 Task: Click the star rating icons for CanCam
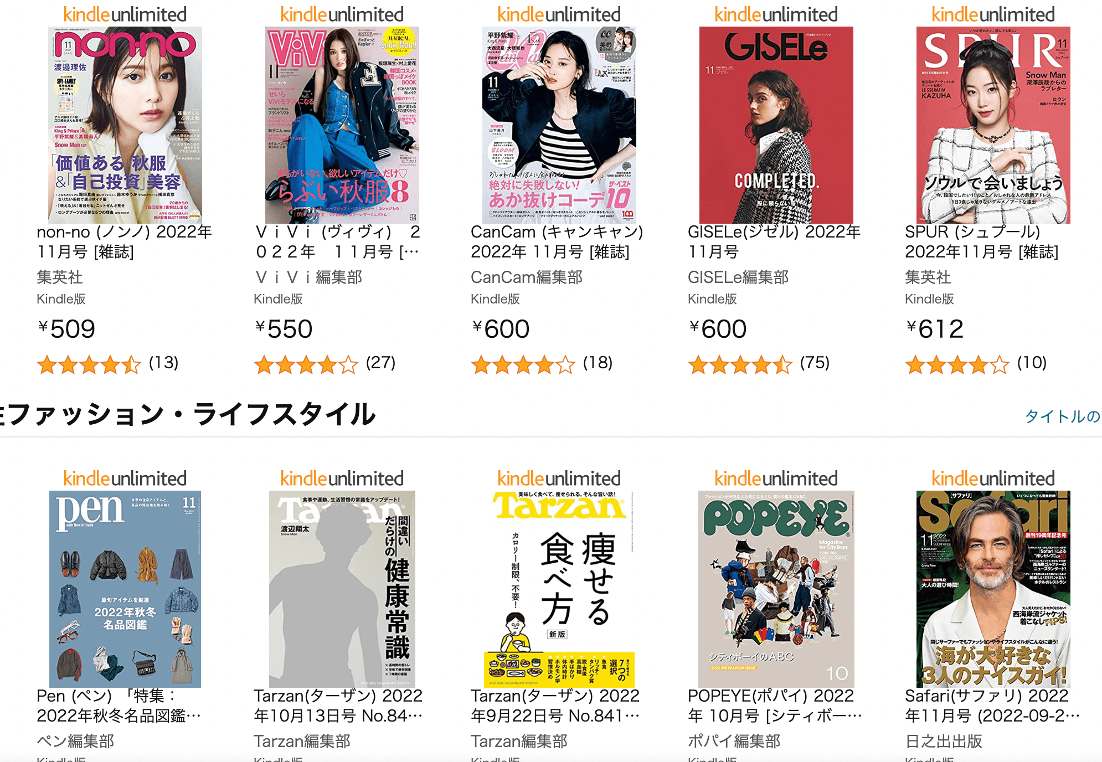coord(523,365)
